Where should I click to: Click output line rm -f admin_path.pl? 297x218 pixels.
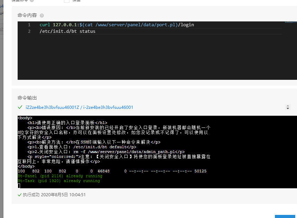tap(106, 152)
